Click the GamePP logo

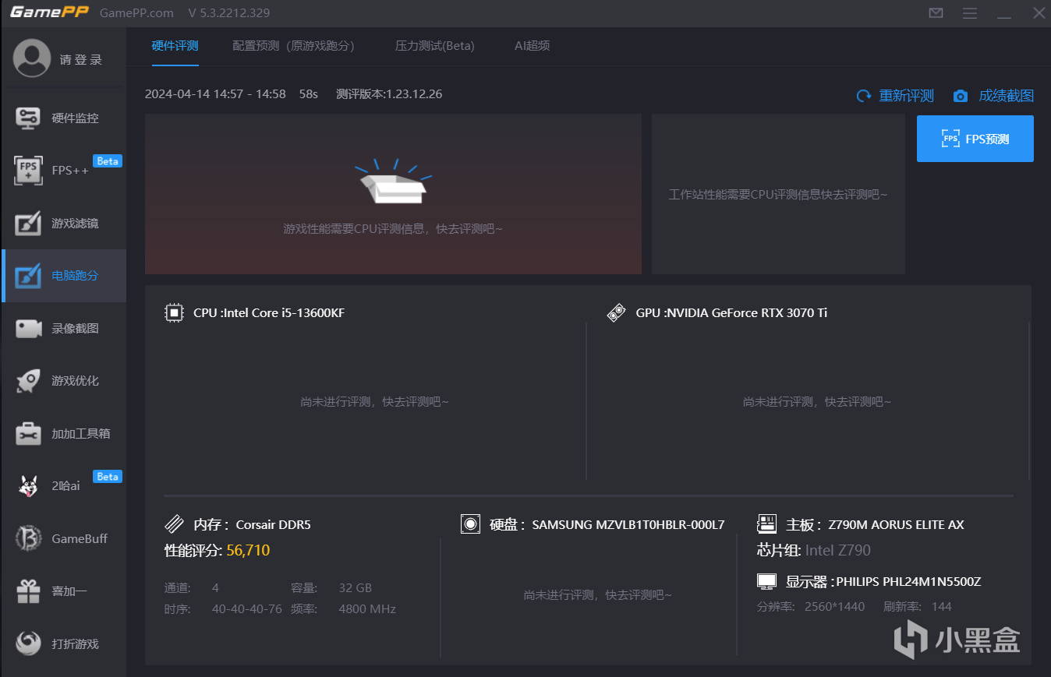pyautogui.click(x=50, y=12)
